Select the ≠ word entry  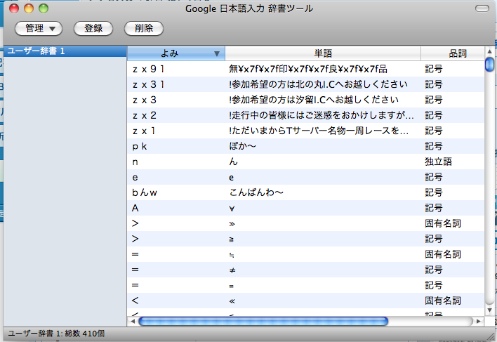(305, 270)
